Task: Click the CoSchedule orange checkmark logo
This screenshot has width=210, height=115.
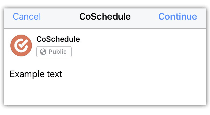Action: (x=21, y=46)
